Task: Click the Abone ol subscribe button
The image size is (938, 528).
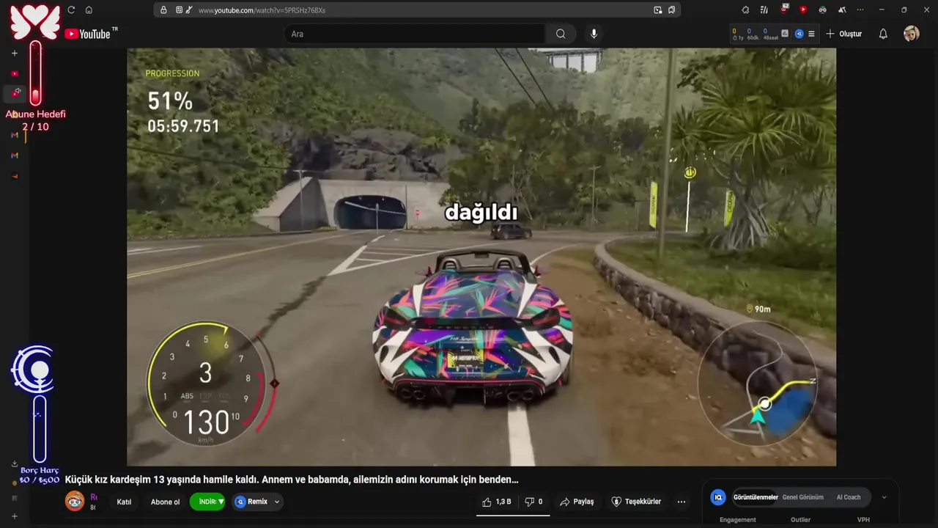Action: [x=165, y=502]
